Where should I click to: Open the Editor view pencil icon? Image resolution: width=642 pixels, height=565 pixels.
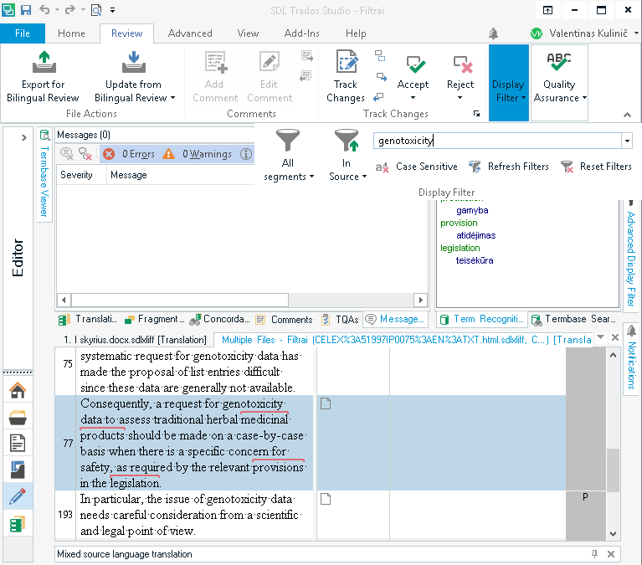[x=18, y=496]
